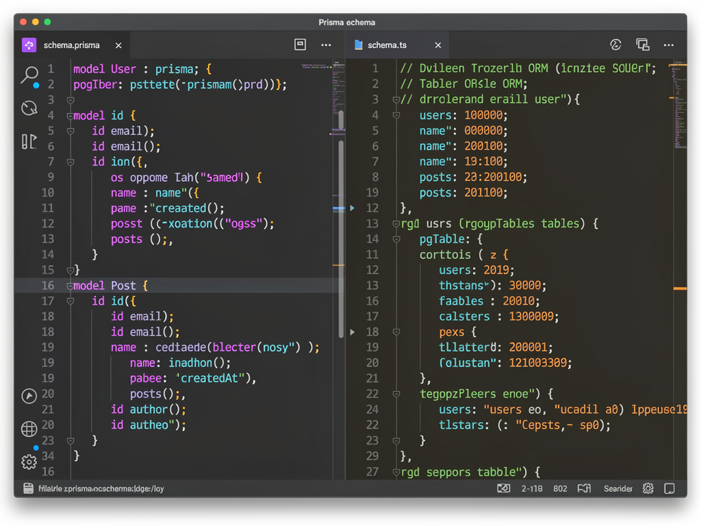Open the Run and Debug play icon
This screenshot has height=526, width=701.
pyautogui.click(x=29, y=396)
